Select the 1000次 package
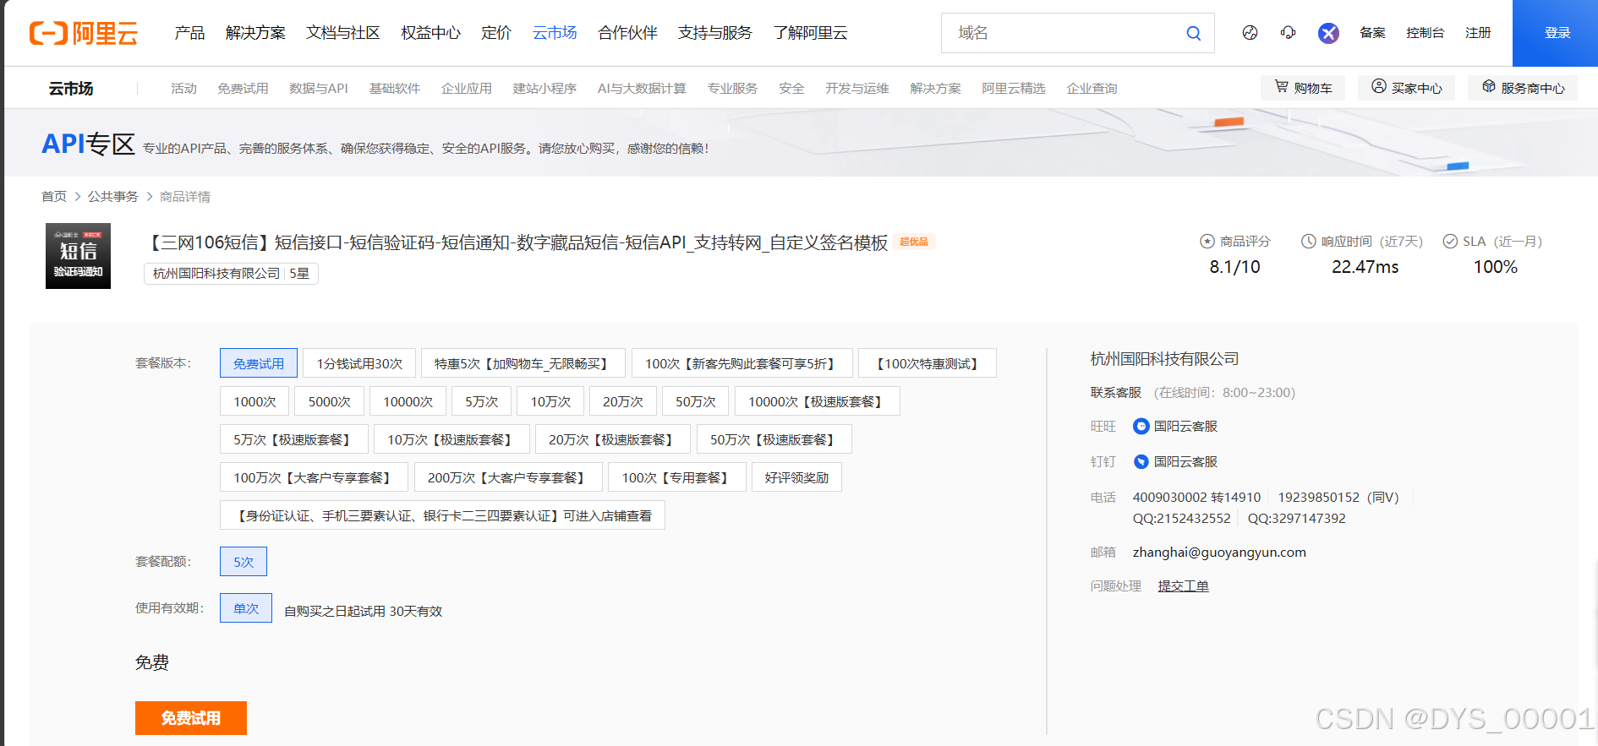1598x746 pixels. pyautogui.click(x=254, y=401)
